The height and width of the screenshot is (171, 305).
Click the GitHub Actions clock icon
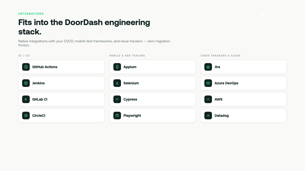(x=26, y=67)
